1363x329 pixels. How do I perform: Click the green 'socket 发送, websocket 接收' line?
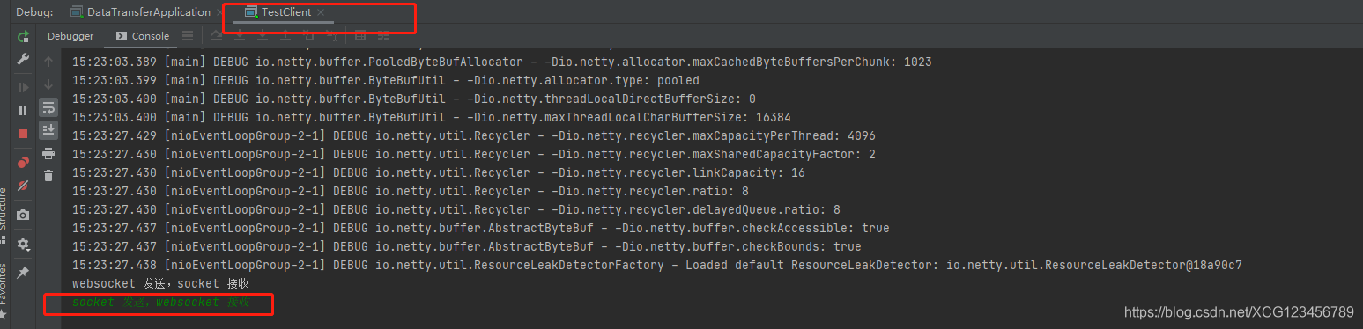coord(161,303)
